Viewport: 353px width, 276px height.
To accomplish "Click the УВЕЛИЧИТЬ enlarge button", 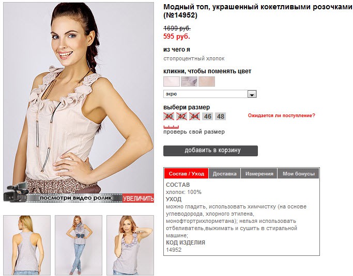I will click(138, 198).
